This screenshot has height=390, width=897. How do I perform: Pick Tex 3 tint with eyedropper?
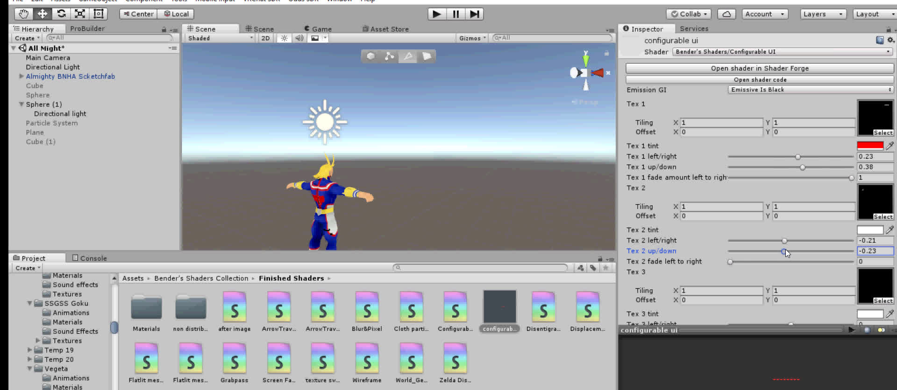tap(890, 313)
